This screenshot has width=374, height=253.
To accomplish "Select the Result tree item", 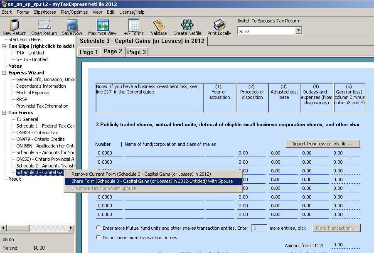I will pyautogui.click(x=15, y=179).
